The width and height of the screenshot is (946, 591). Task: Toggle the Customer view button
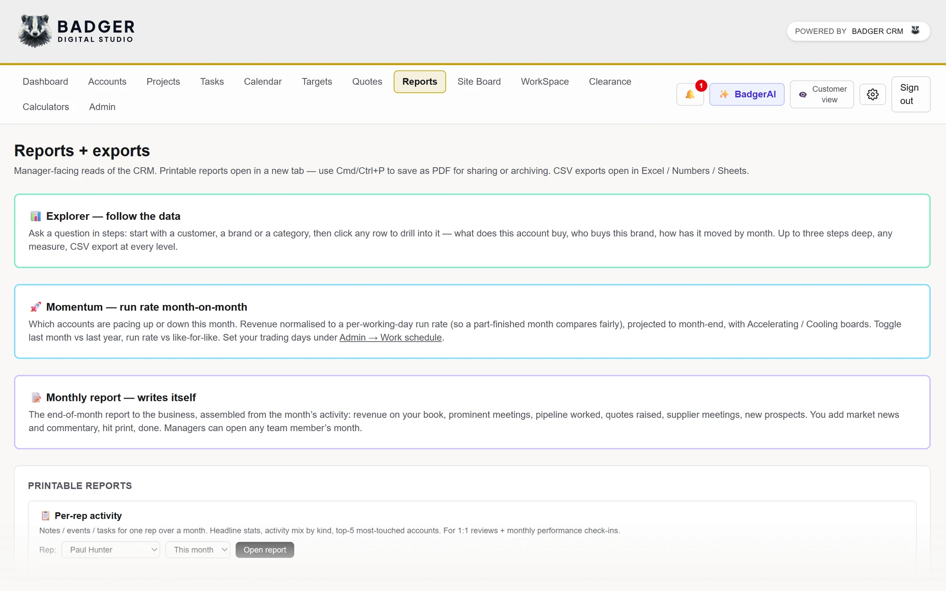822,94
